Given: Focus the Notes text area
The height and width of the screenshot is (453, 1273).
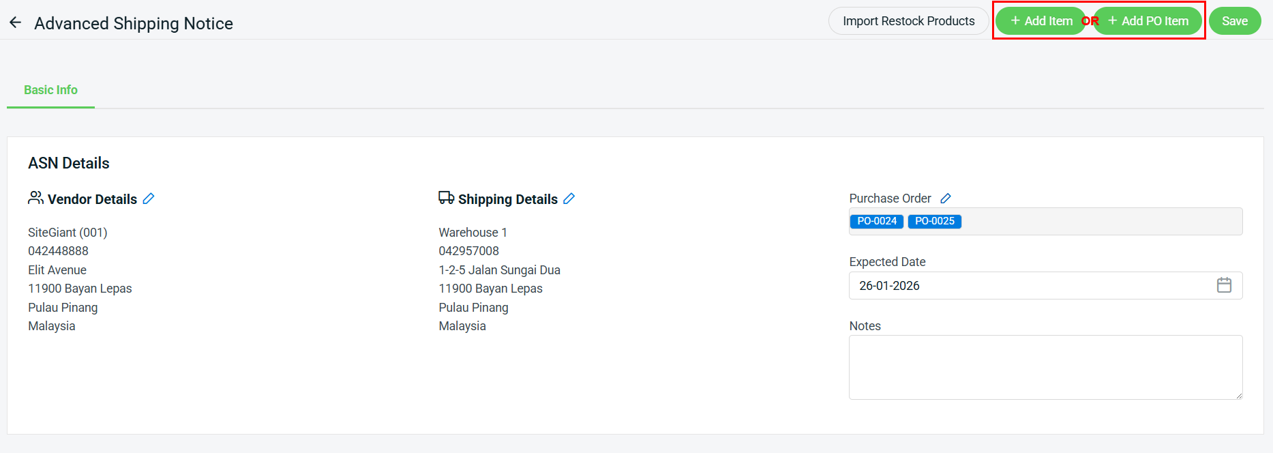Looking at the screenshot, I should coord(1045,367).
